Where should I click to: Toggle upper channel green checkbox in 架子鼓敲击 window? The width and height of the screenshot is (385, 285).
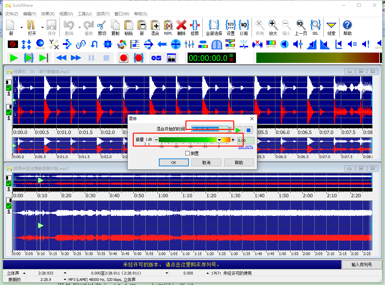pyautogui.click(x=9, y=88)
